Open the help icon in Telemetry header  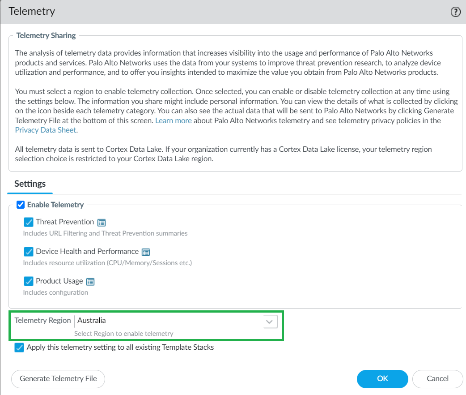click(x=455, y=12)
